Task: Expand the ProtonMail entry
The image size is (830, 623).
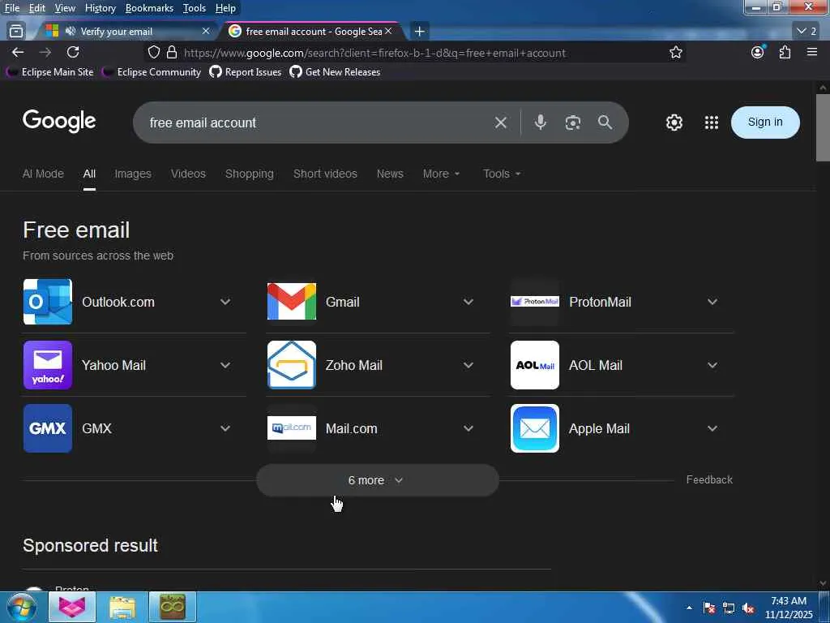Action: (x=712, y=302)
